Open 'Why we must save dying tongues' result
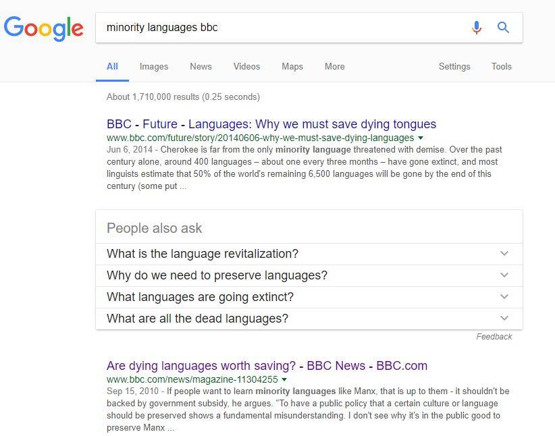555x436 pixels. [271, 124]
